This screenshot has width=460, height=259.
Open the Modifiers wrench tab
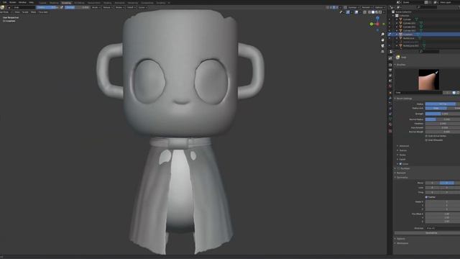click(x=390, y=98)
